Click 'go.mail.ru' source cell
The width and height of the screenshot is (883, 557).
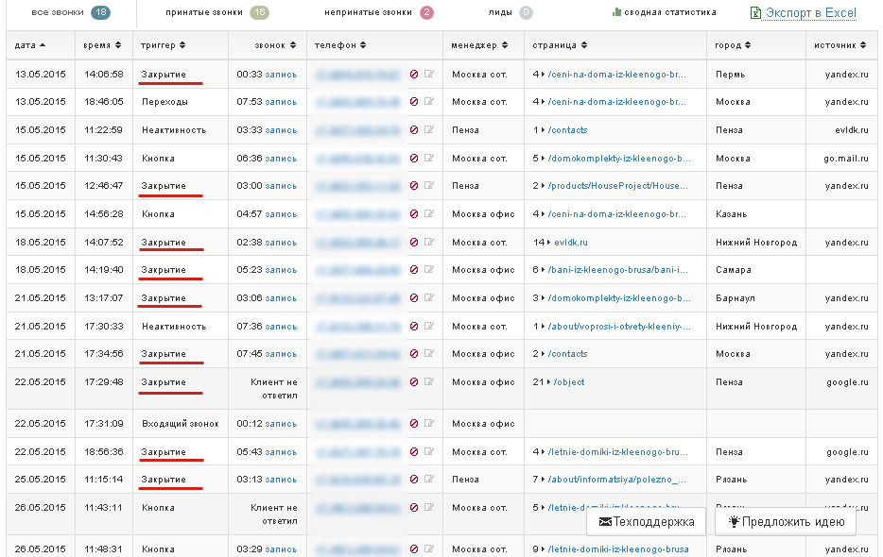coord(846,159)
